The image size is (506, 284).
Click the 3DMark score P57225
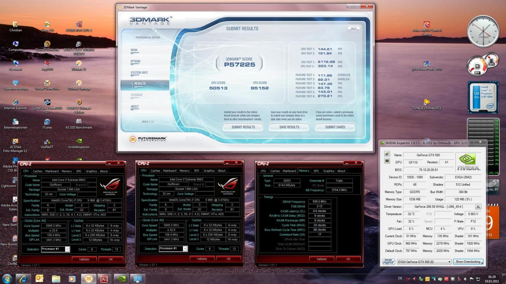tap(239, 65)
